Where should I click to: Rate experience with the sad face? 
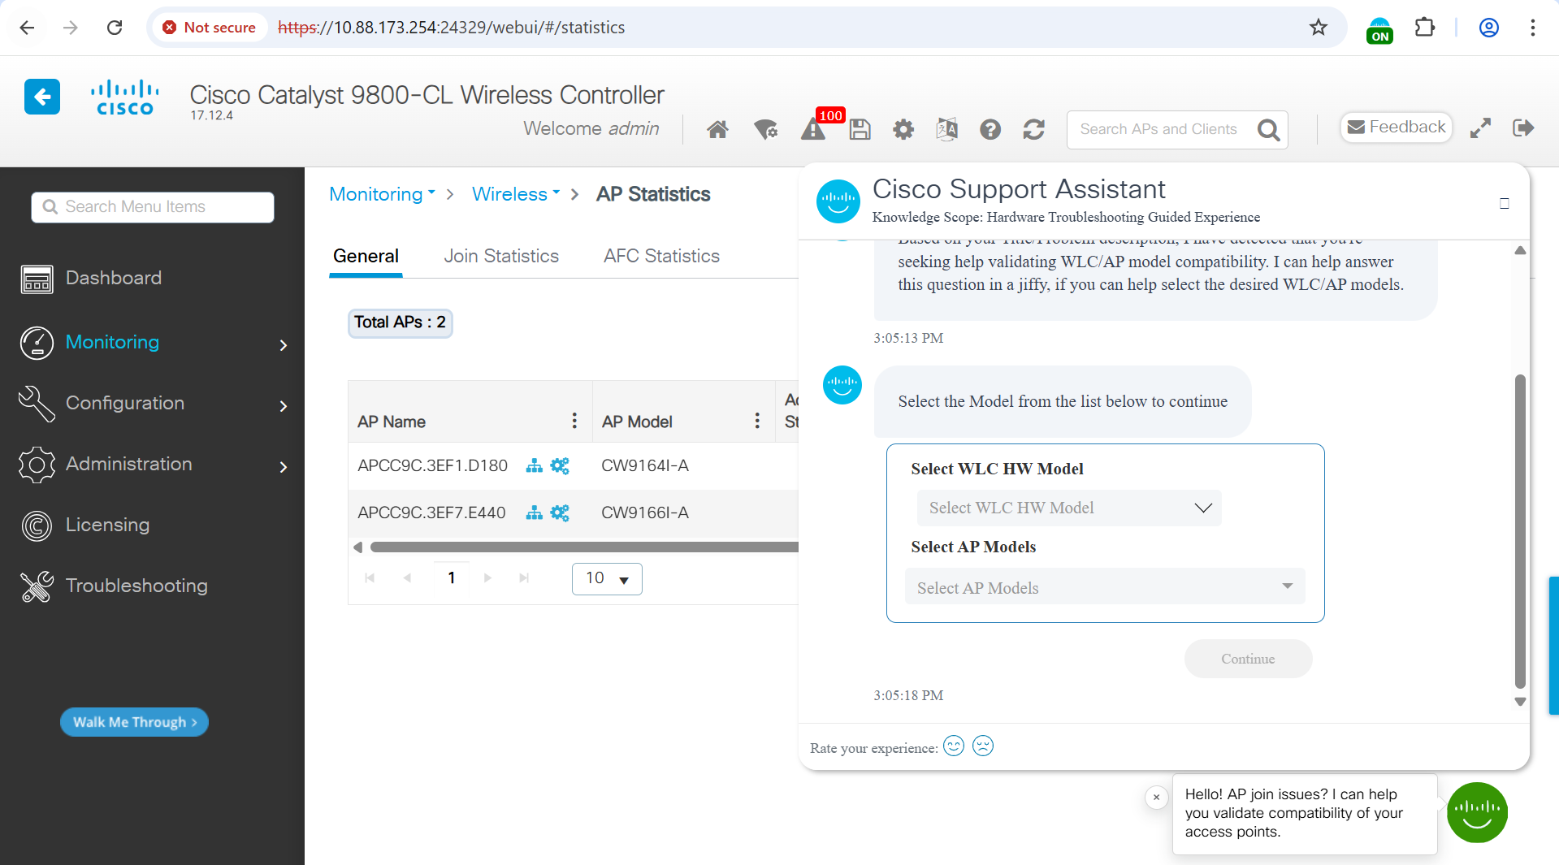pos(983,746)
